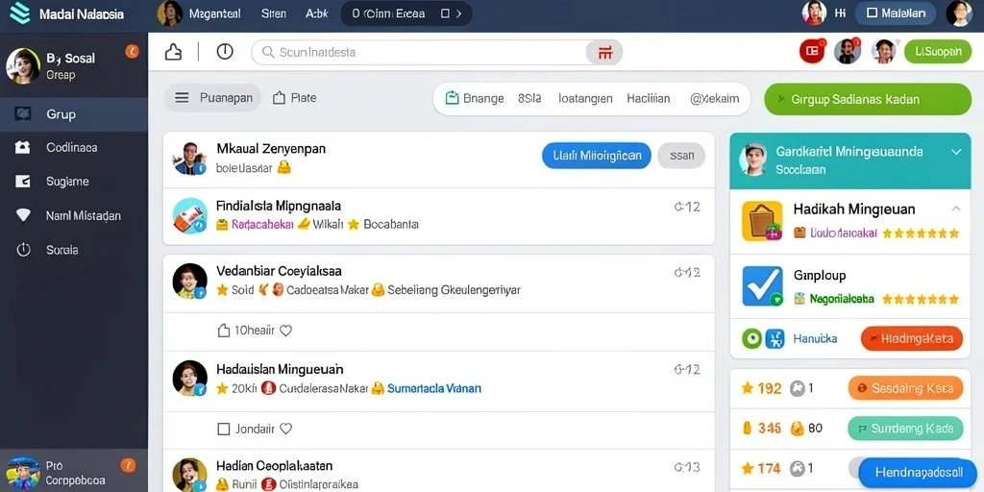Screen dimensions: 984x492
Task: Click the heart icon next to Jondaiir
Action: pyautogui.click(x=285, y=430)
